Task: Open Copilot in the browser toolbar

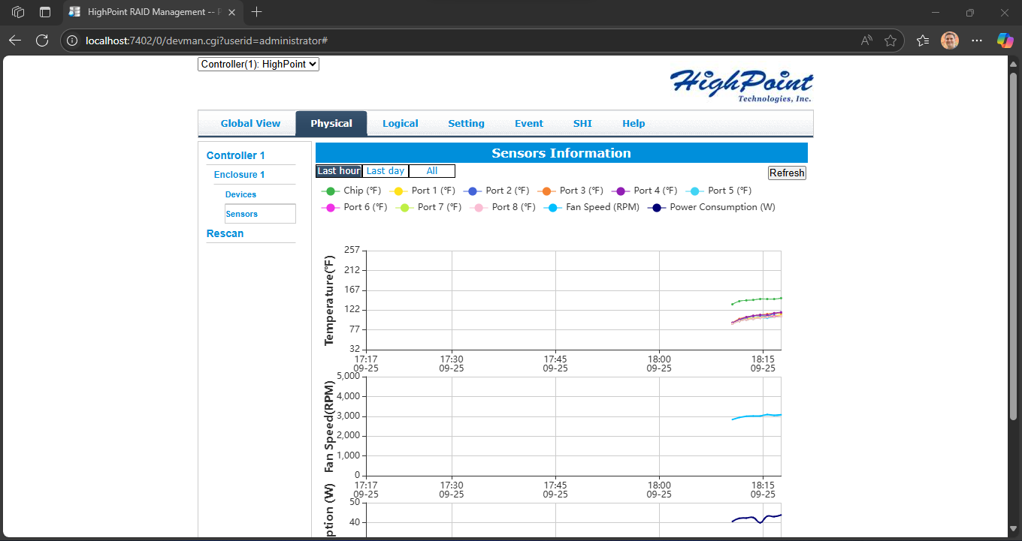Action: 1005,40
